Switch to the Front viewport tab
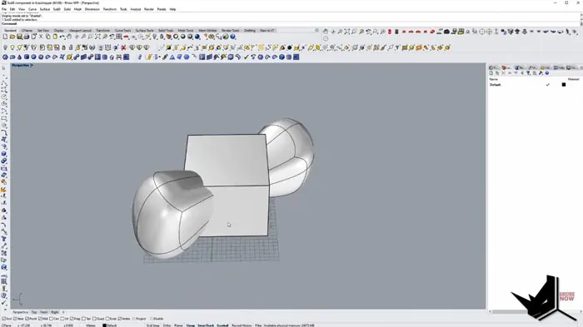 click(44, 312)
